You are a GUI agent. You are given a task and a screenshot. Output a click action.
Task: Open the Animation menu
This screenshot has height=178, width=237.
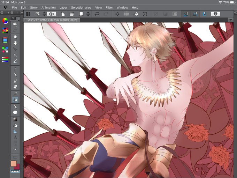click(48, 8)
